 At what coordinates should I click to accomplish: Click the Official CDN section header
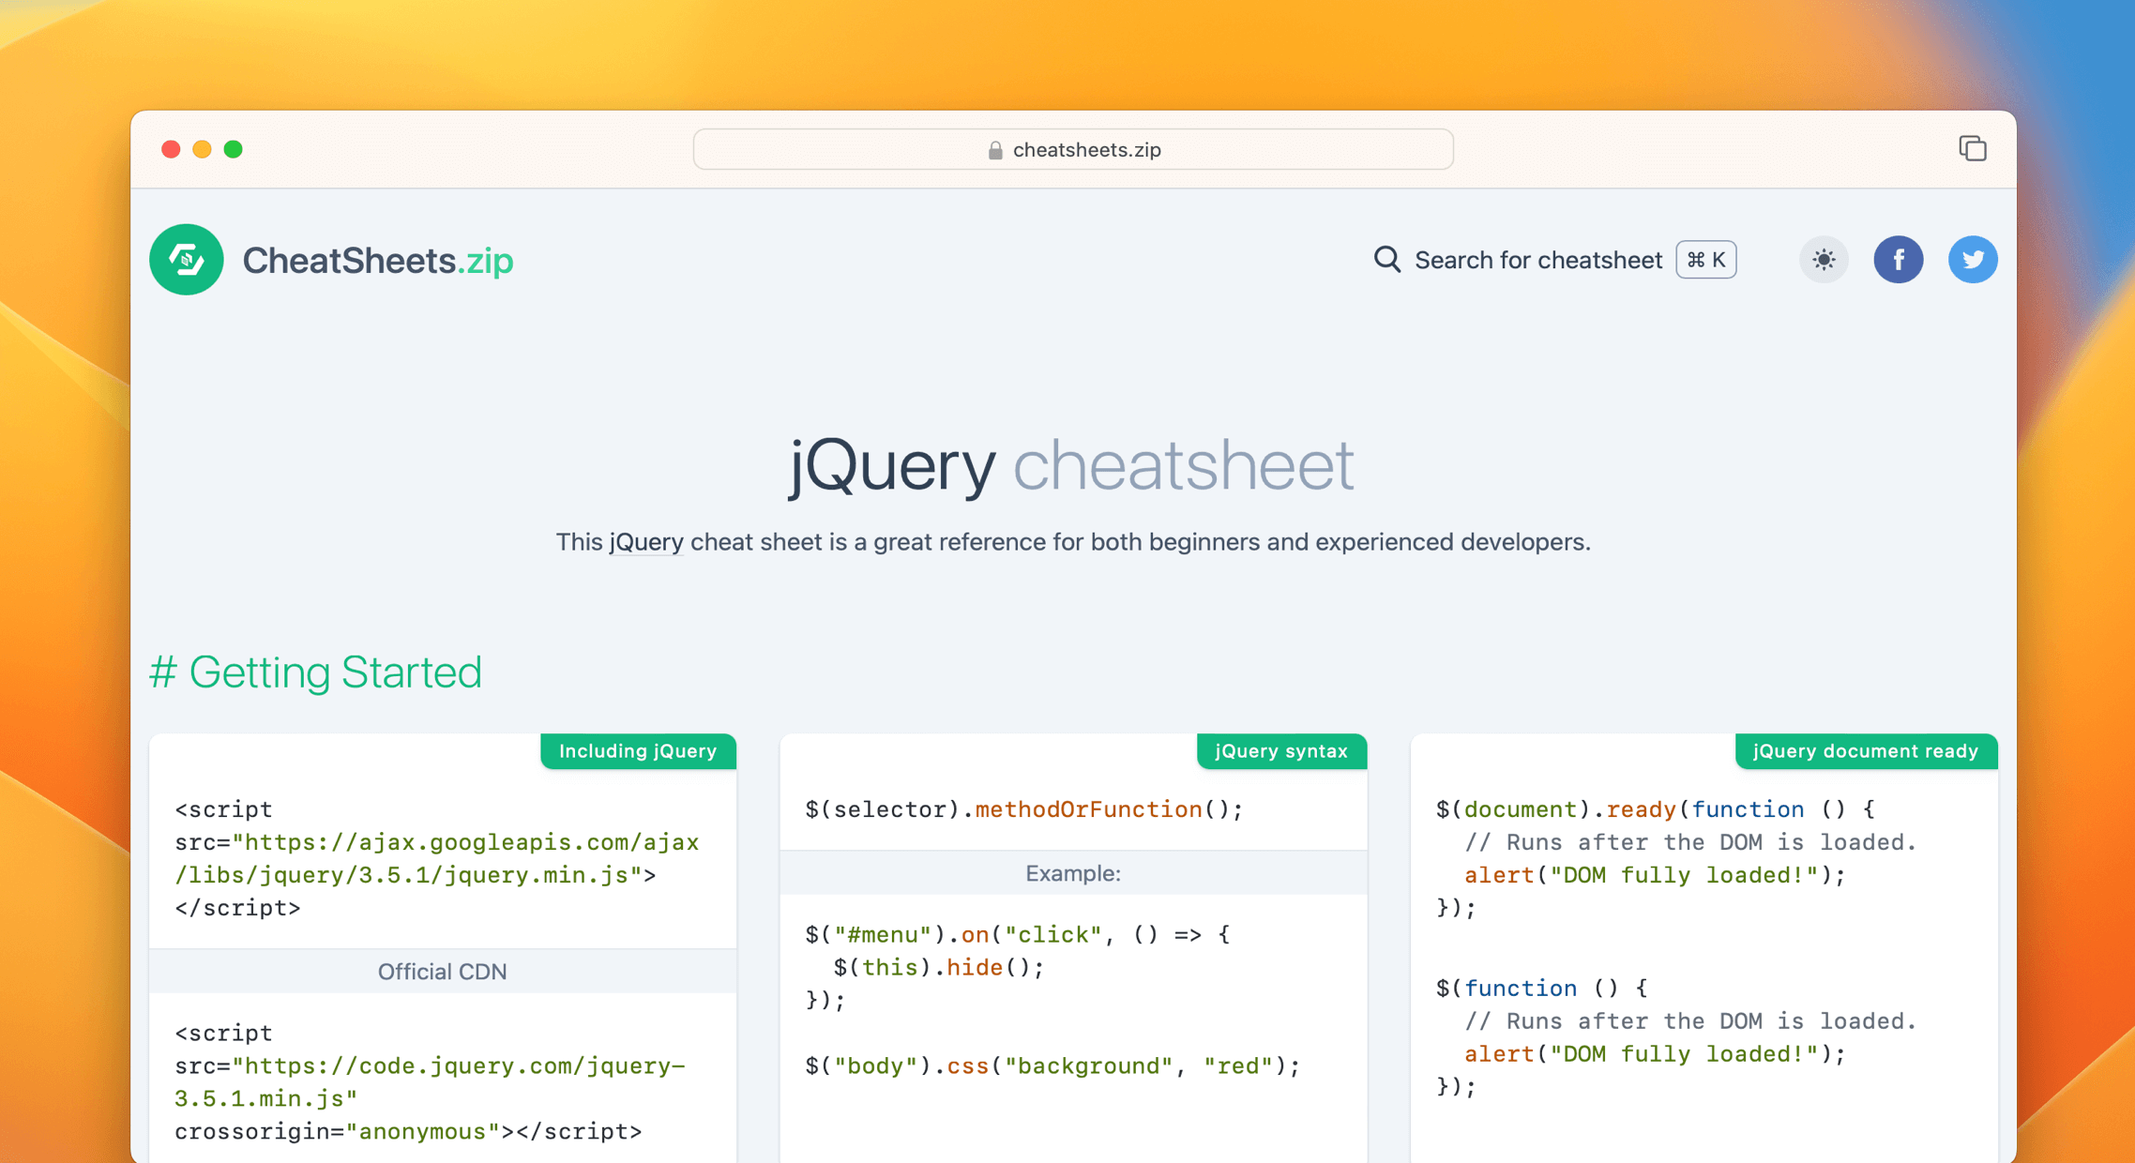(x=442, y=972)
